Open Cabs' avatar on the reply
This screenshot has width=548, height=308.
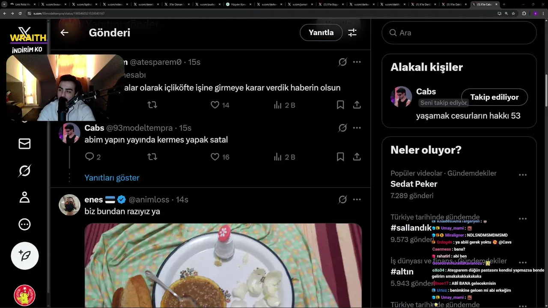(69, 133)
